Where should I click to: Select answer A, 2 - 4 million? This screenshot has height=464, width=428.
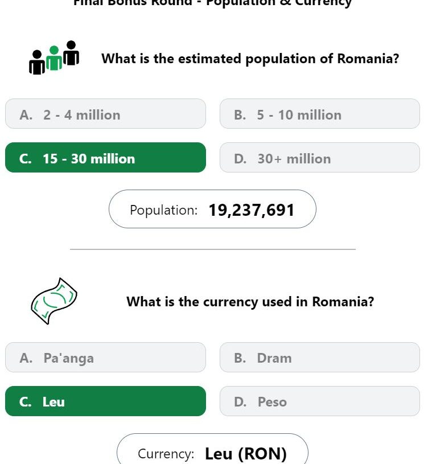click(106, 114)
